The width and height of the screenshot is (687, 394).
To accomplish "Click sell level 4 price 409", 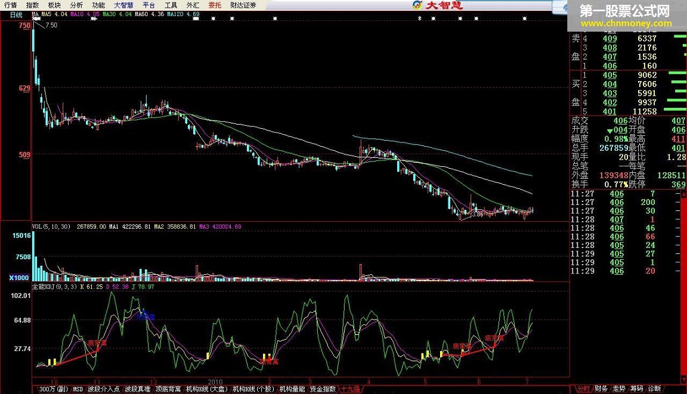I will click(x=610, y=39).
